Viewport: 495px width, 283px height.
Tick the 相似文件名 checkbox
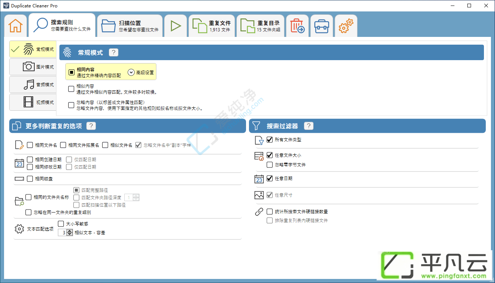[x=105, y=145]
